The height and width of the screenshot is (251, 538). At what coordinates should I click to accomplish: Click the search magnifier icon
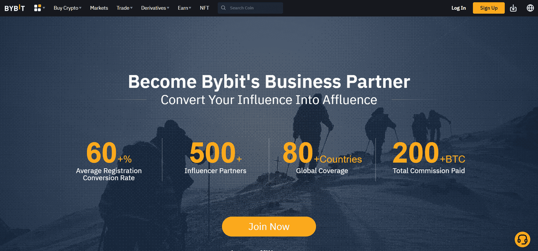click(x=223, y=8)
